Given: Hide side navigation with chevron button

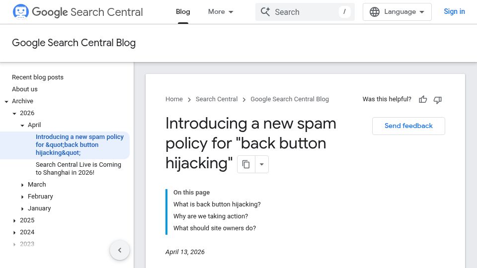Looking at the screenshot, I should point(120,250).
